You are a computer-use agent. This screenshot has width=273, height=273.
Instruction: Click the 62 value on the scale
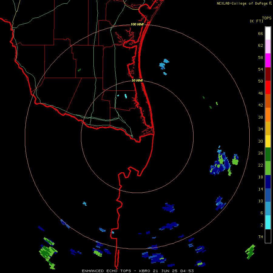[x=261, y=45]
